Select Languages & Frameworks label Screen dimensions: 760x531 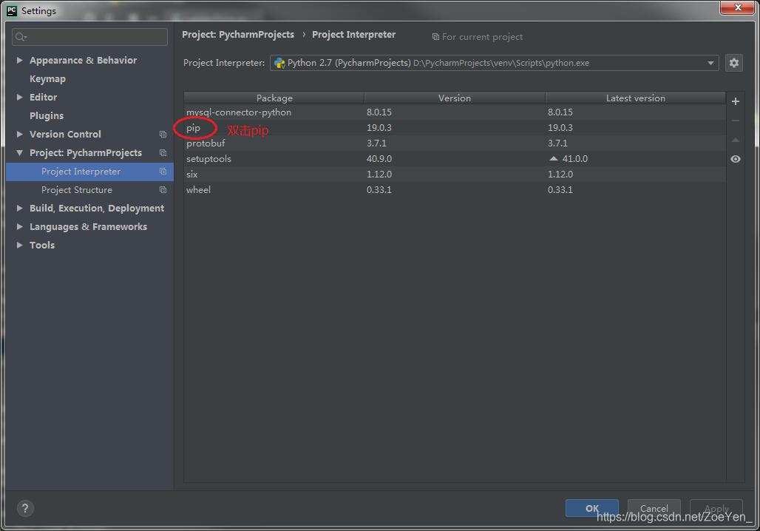coord(88,226)
